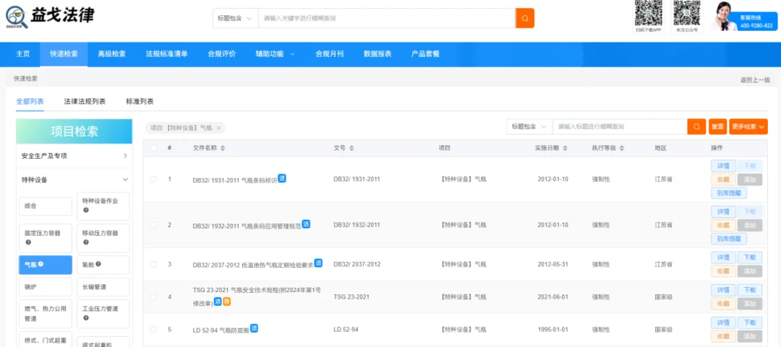Screen dimensions: 781x347
Task: Open 法规标准清单 in the navigation bar
Action: coord(166,54)
